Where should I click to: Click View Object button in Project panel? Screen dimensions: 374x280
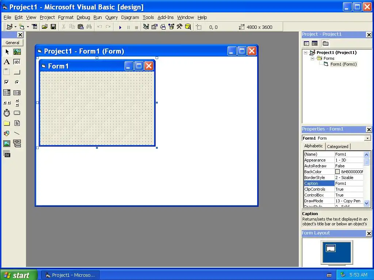(x=314, y=43)
